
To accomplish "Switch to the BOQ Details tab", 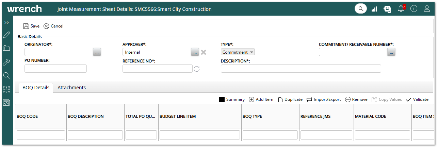I will 36,88.
